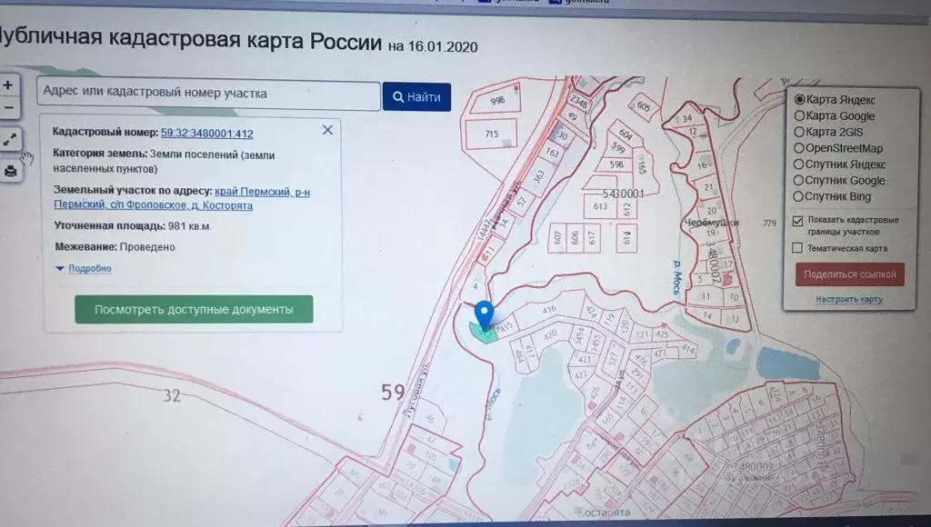Zoom out with the minus button
Image resolution: width=931 pixels, height=527 pixels.
(8, 107)
